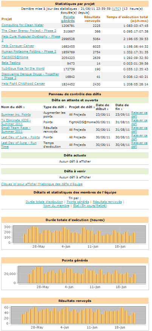This screenshot has width=152, height=331.
Task: Click Temps d'exécution total column header
Action: click(x=127, y=19)
